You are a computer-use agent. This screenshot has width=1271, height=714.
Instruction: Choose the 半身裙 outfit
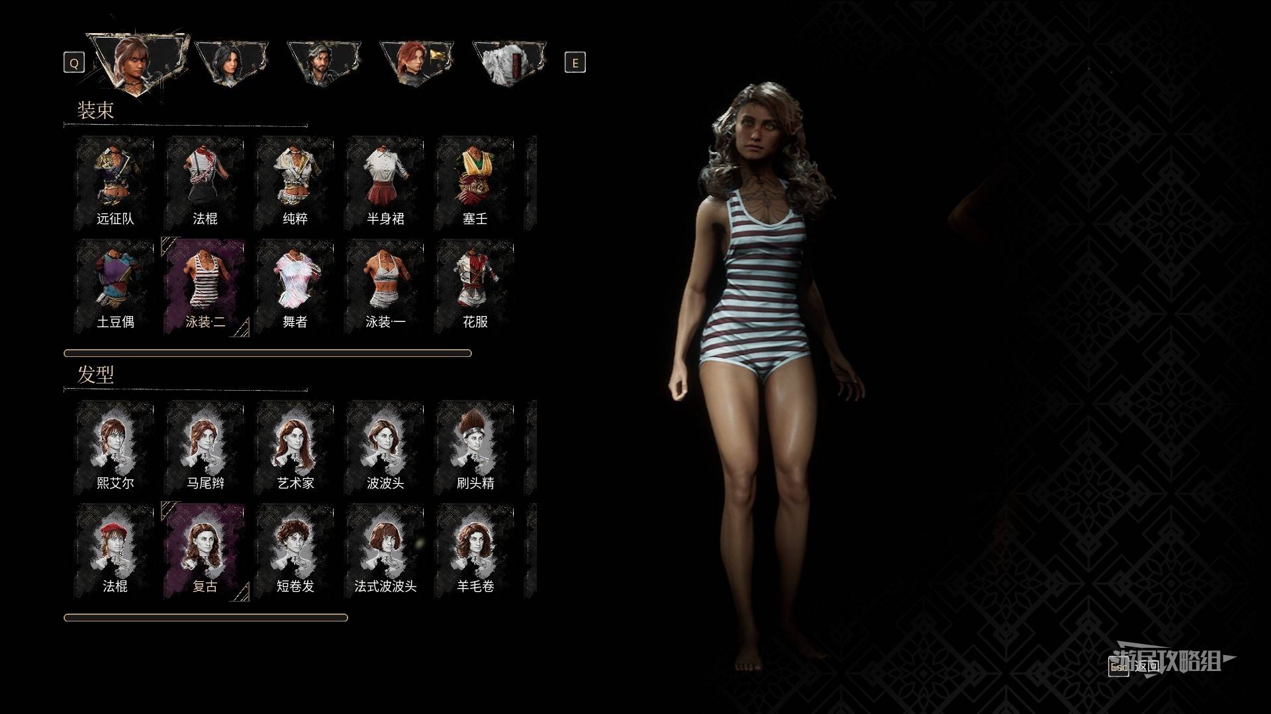pos(385,183)
